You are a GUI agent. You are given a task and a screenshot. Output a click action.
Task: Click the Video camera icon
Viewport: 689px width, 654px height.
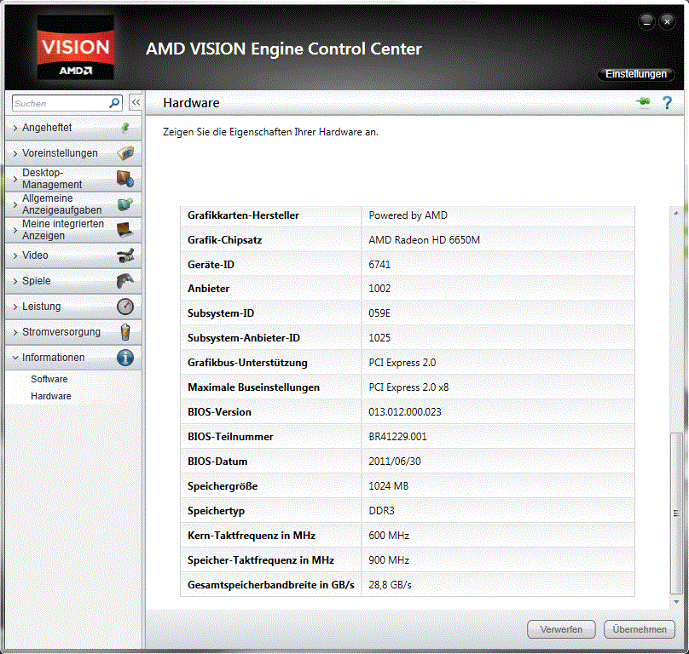click(x=125, y=255)
